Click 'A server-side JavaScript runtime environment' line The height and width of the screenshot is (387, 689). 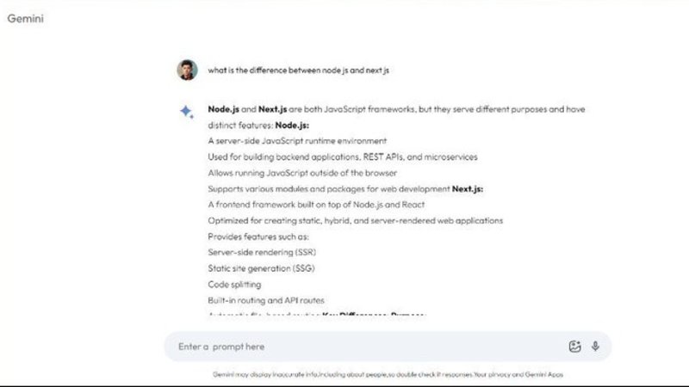click(x=297, y=141)
